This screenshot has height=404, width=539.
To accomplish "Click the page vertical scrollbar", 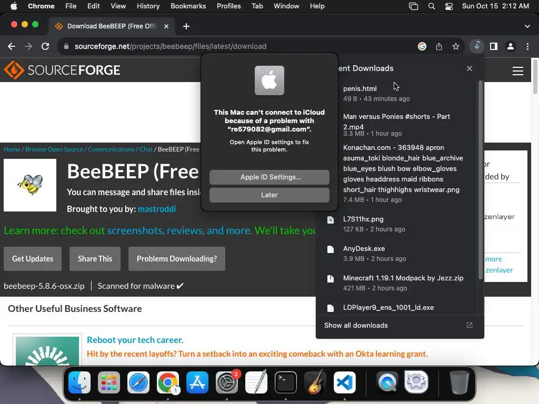I will pyautogui.click(x=535, y=77).
